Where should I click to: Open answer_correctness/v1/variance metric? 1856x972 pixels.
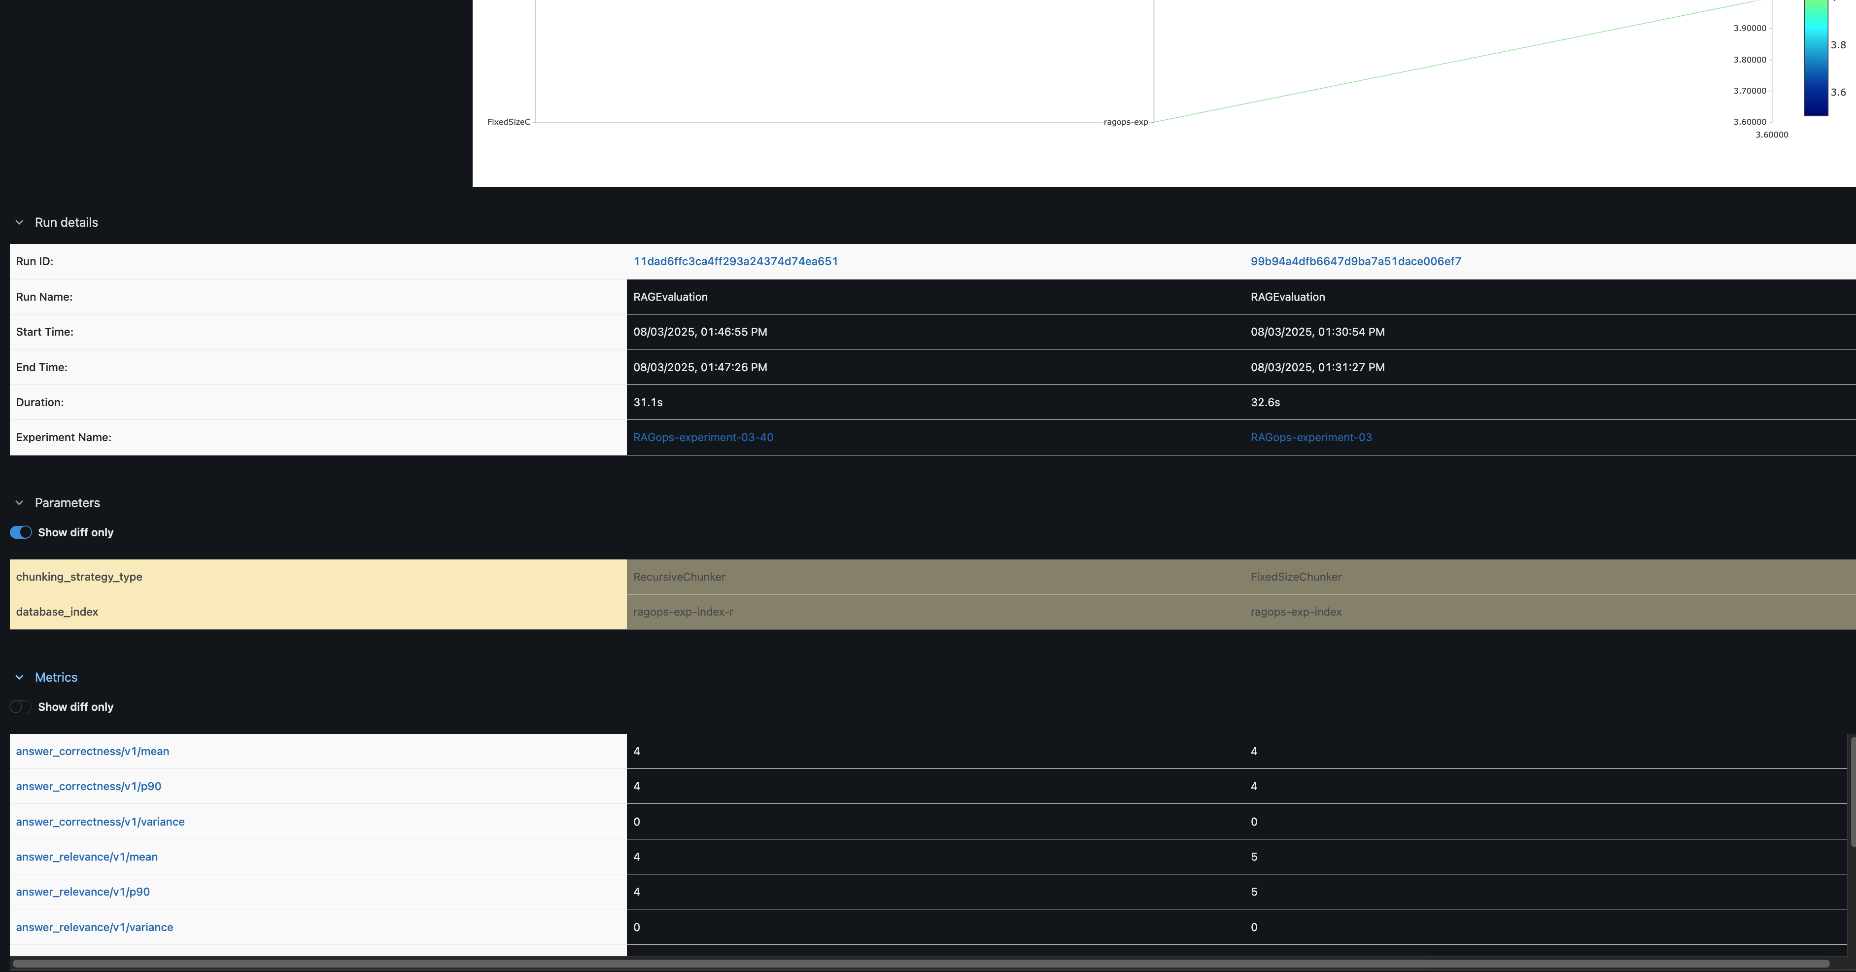[x=100, y=821]
